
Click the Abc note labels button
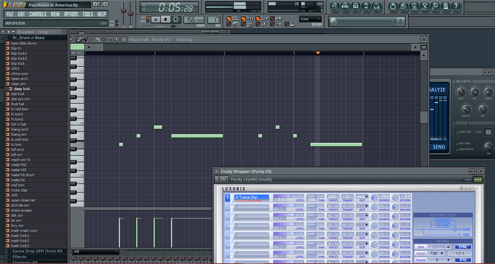pyautogui.click(x=80, y=53)
